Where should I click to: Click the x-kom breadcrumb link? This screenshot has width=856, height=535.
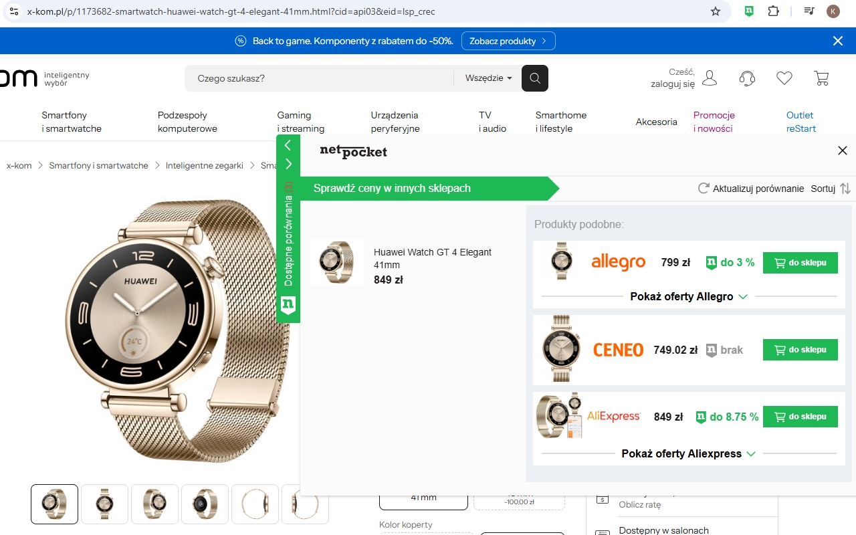coord(19,165)
